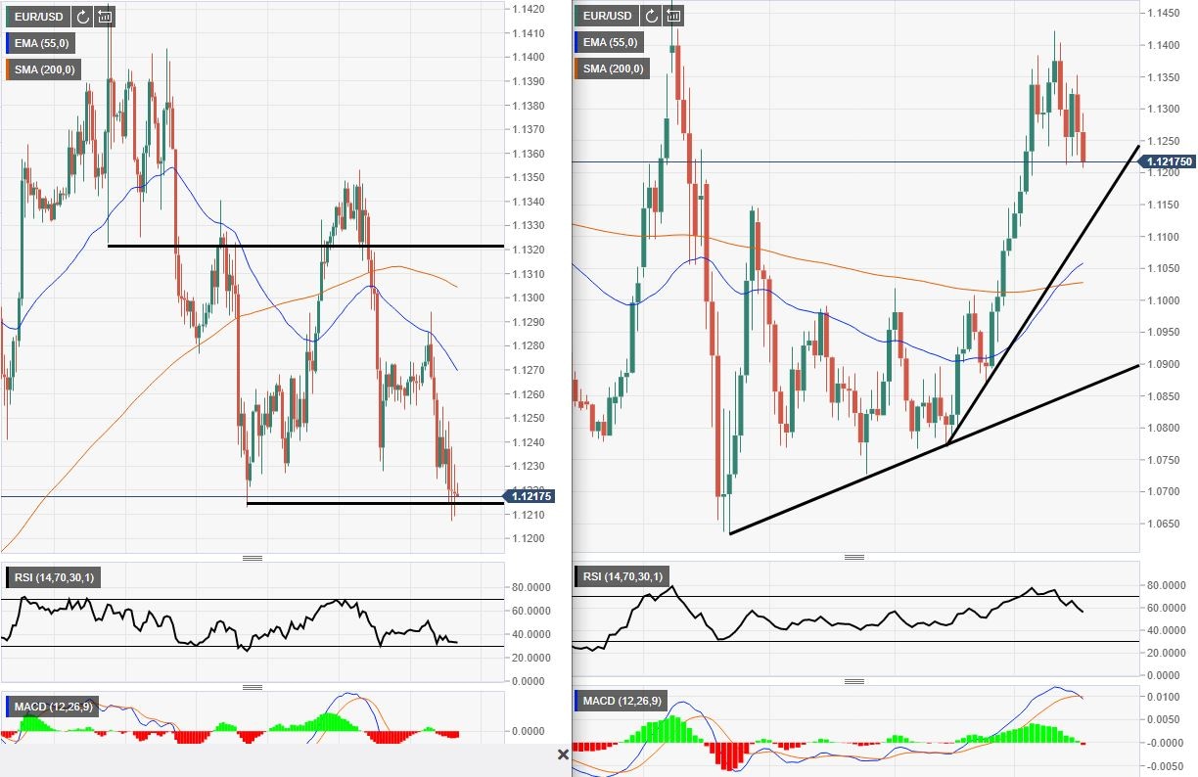Close the bottom bar with the X icon
The height and width of the screenshot is (777, 1198).
coord(563,754)
